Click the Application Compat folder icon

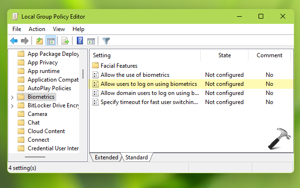[x=21, y=80]
